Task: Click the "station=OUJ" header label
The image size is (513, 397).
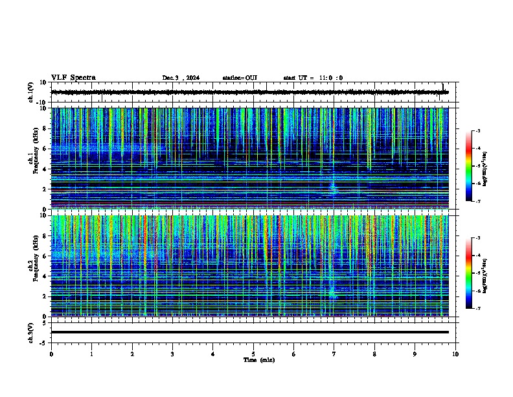Action: (x=240, y=78)
